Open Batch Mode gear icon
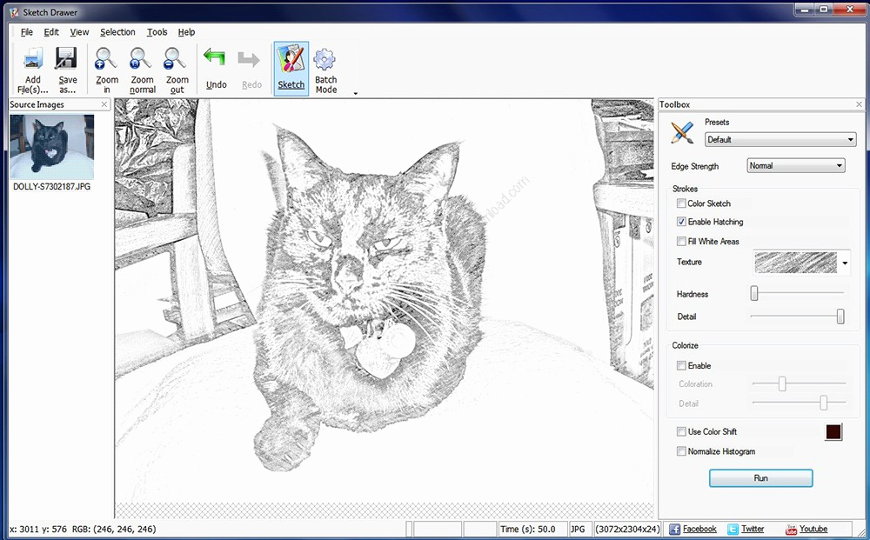 click(325, 60)
